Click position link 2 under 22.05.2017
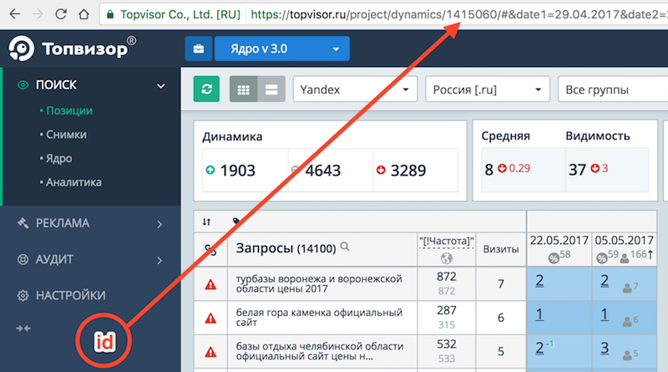Viewport: 668px width, 372px height. (539, 281)
